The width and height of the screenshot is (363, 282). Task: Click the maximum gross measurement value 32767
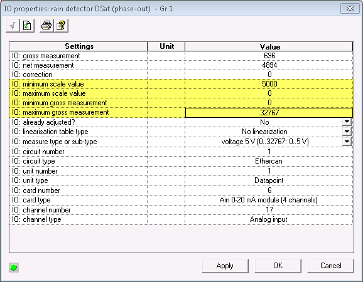pos(269,113)
